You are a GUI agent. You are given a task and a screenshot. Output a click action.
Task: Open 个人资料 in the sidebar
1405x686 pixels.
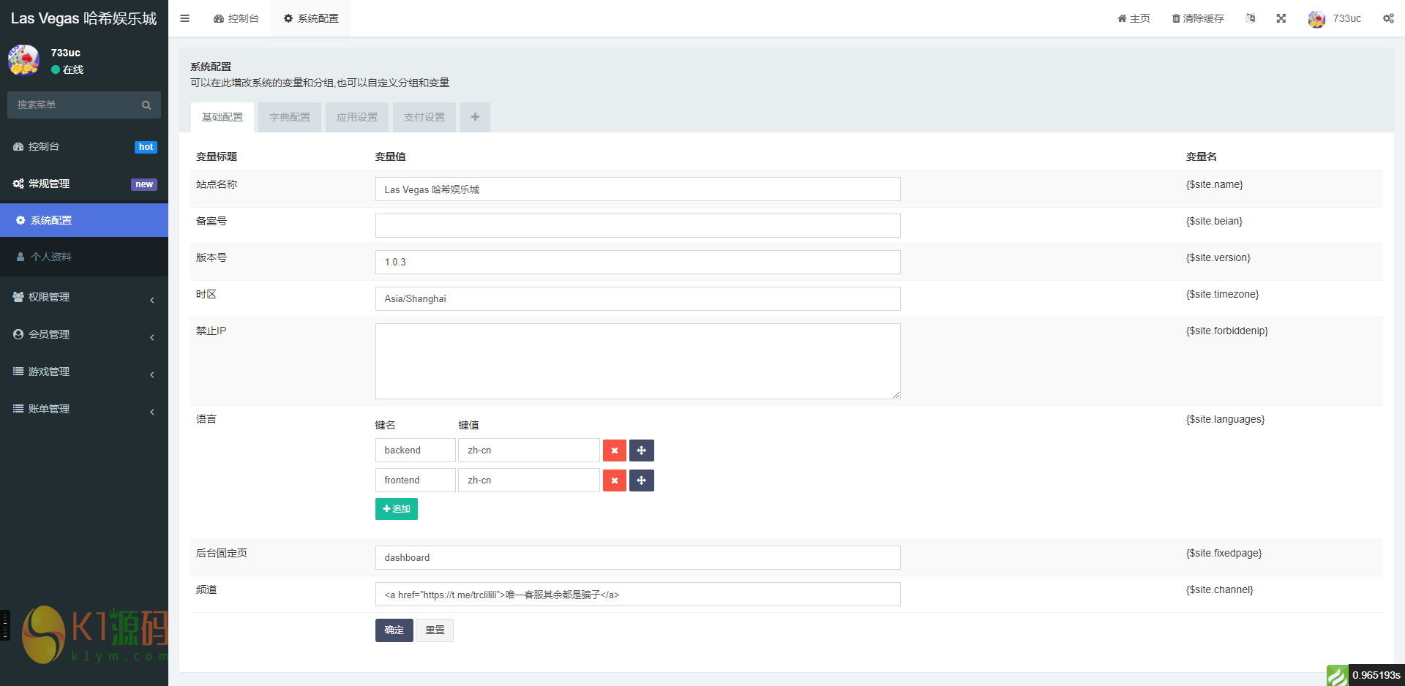click(x=51, y=257)
